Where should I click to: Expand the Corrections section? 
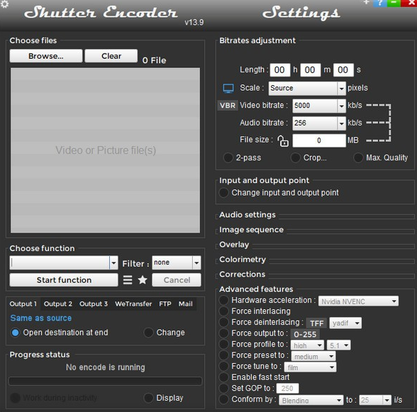click(x=242, y=274)
